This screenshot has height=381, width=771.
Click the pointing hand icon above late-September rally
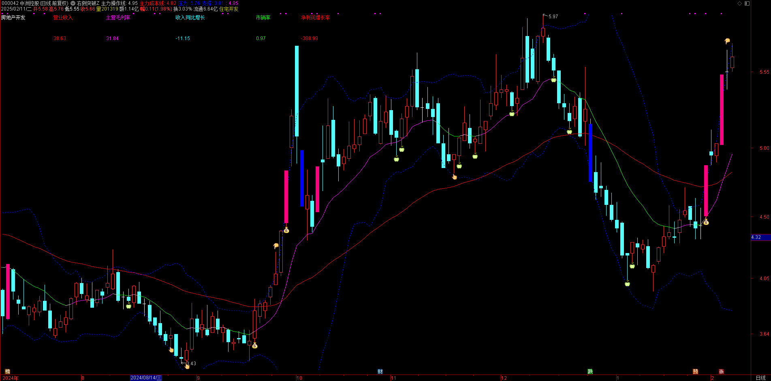(x=276, y=246)
